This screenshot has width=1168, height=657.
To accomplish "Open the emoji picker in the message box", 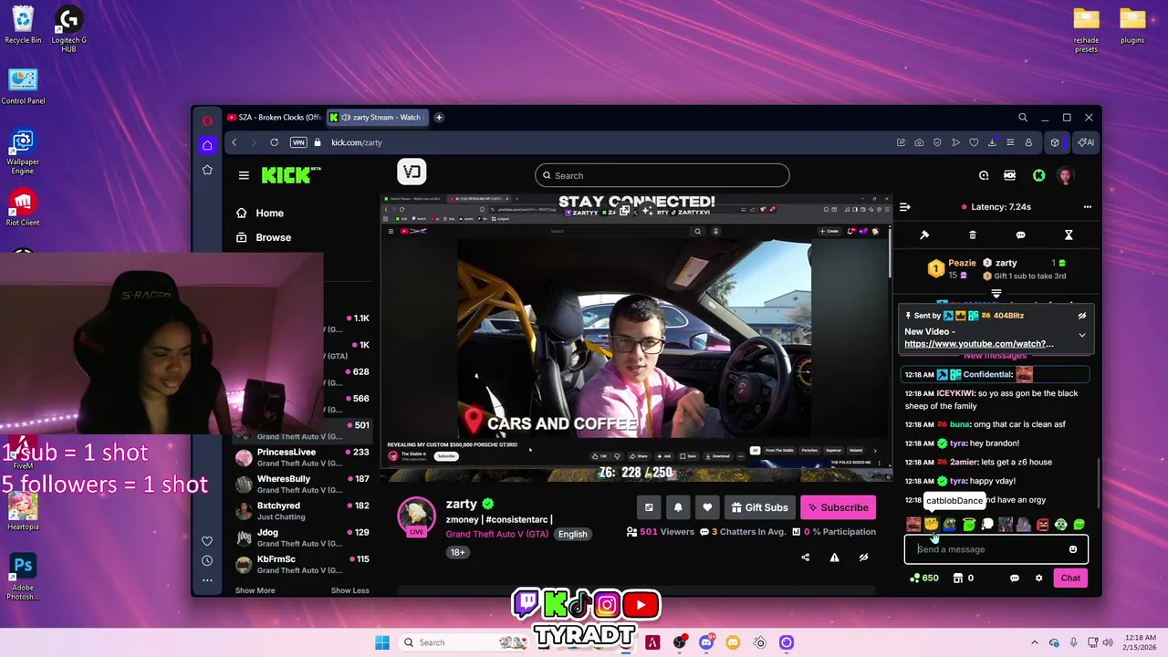I will coord(1073,549).
